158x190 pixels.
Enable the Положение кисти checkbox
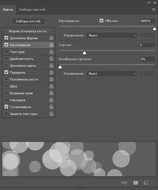(6, 79)
